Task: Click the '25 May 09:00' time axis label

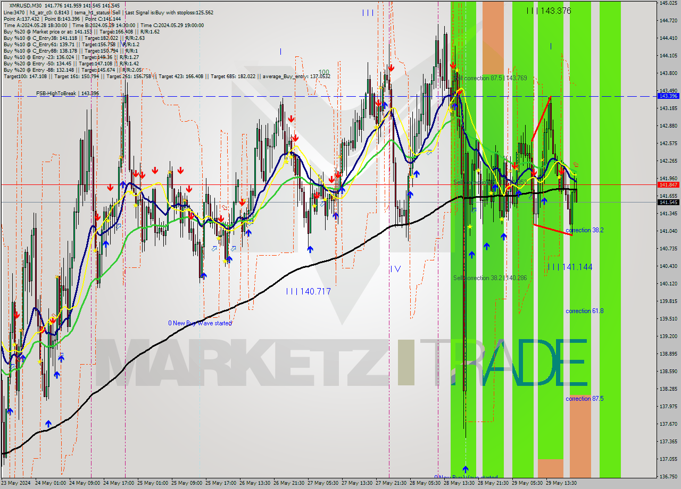Action: (188, 483)
